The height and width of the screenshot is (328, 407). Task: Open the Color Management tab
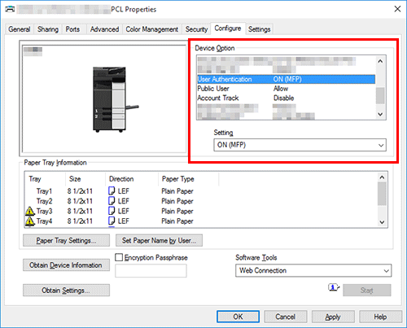pos(151,29)
